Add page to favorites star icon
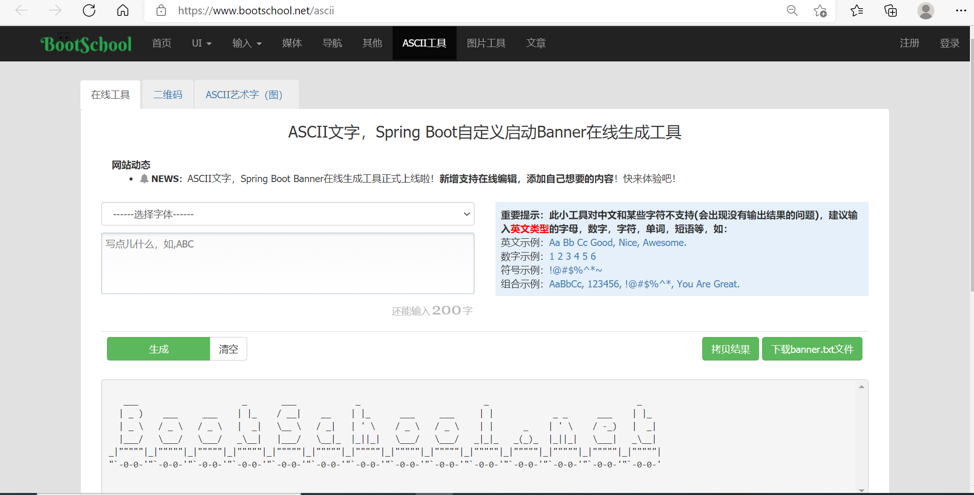 click(820, 11)
